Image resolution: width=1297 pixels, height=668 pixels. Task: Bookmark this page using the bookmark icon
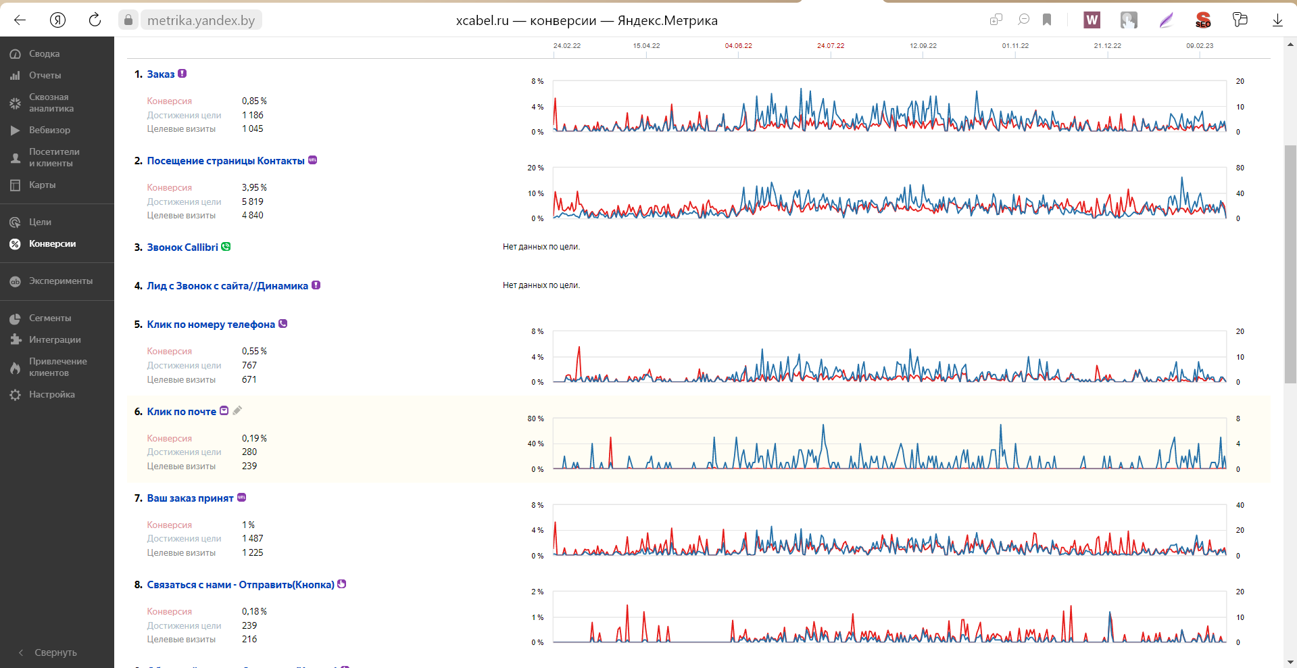coord(1047,20)
